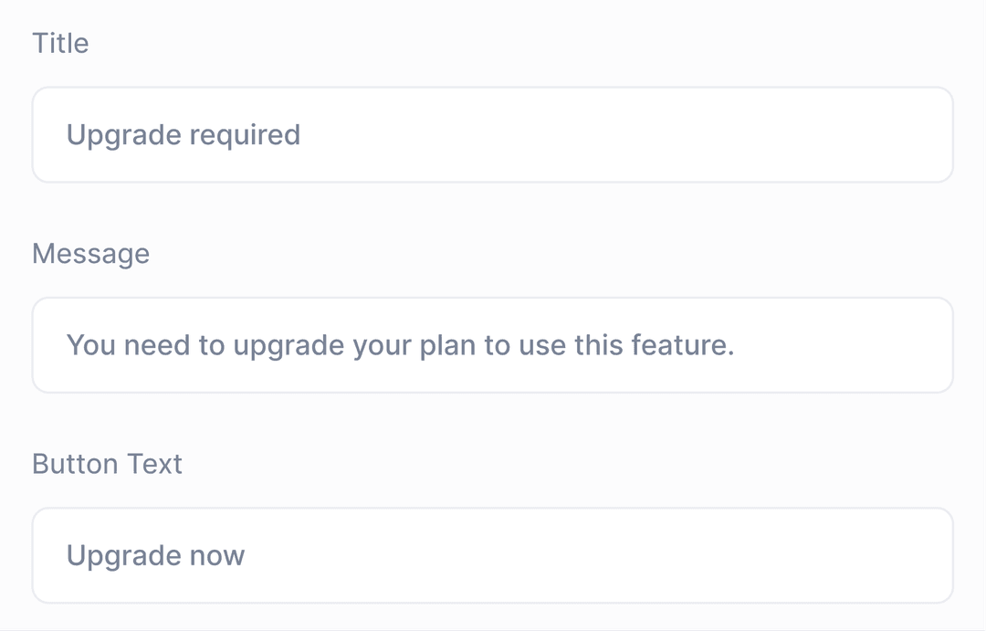The image size is (986, 631).
Task: Click the empty right side of the Title field
Action: 730,134
